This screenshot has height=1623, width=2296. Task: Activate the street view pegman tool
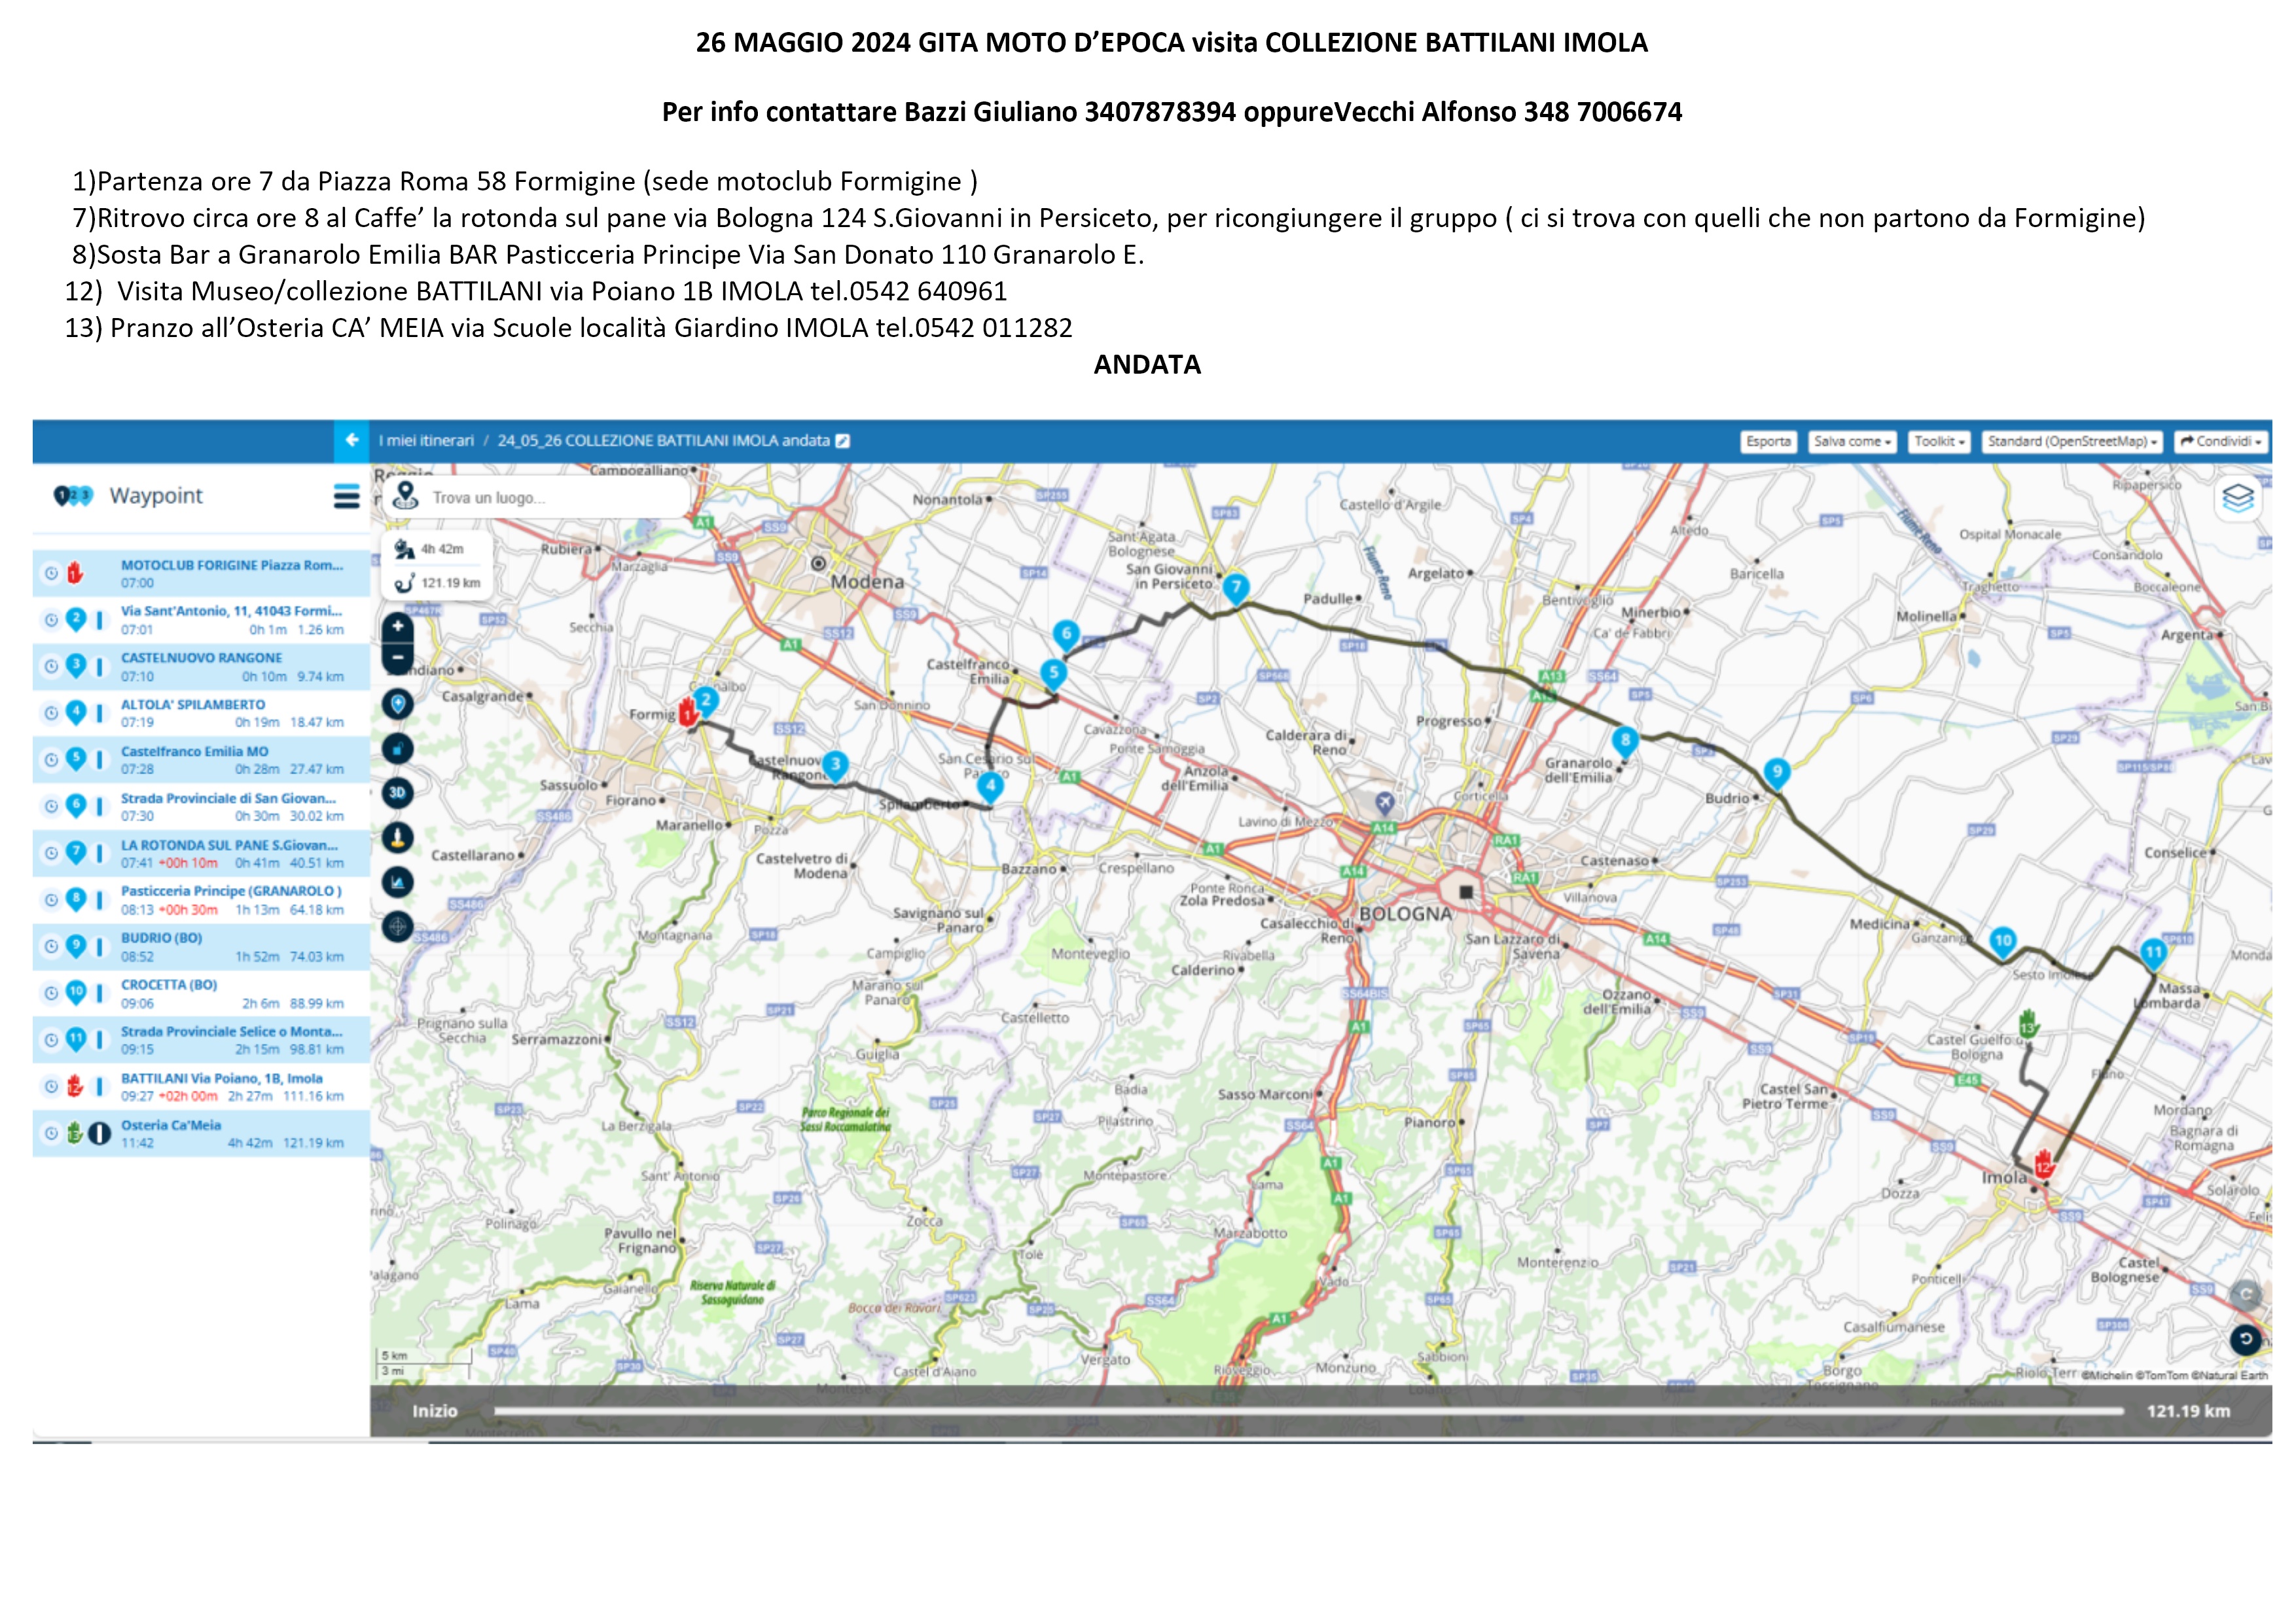click(397, 838)
